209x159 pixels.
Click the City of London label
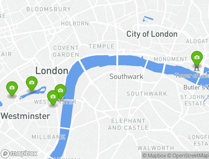(152, 34)
